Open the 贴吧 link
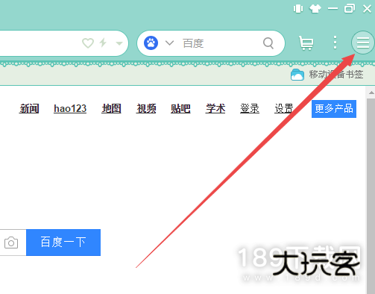 (180, 108)
